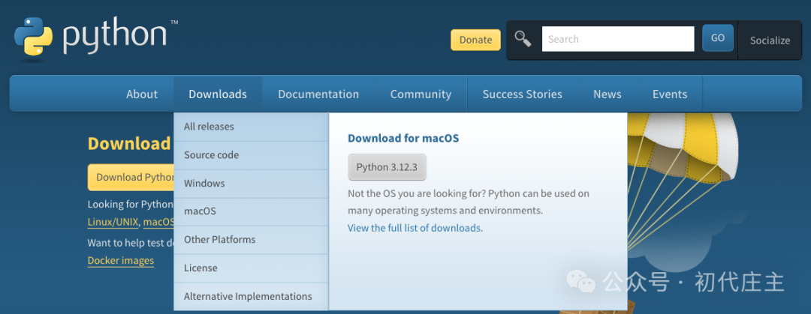Click the Python logo icon
Screen dimensions: 811x314
coord(34,36)
